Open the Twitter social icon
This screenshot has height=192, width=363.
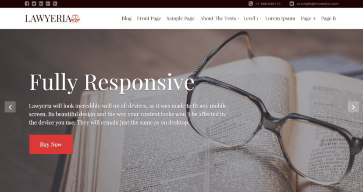34,4
